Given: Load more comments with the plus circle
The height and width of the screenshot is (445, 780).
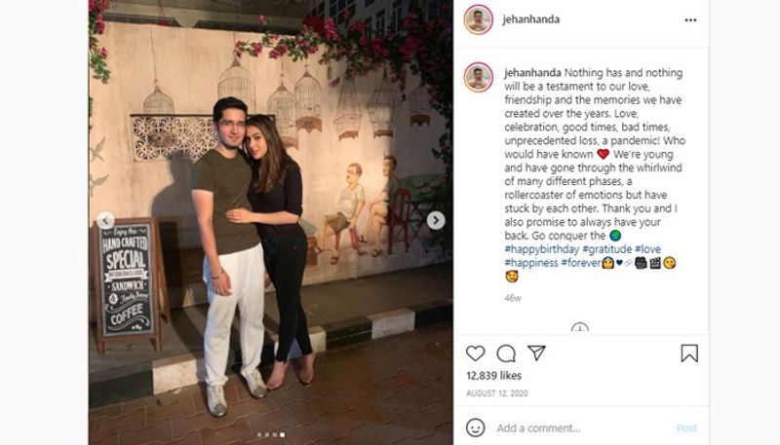Looking at the screenshot, I should click(x=579, y=328).
